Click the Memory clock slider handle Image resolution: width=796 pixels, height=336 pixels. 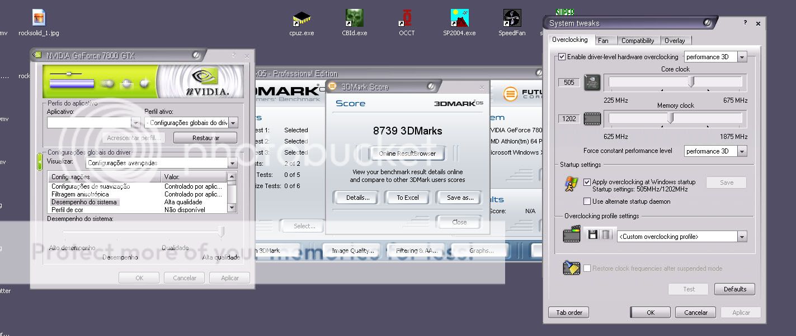point(671,118)
